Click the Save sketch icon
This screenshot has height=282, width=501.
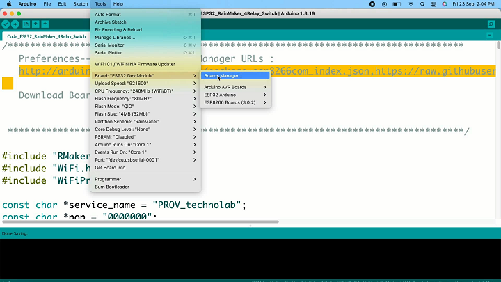tap(45, 24)
